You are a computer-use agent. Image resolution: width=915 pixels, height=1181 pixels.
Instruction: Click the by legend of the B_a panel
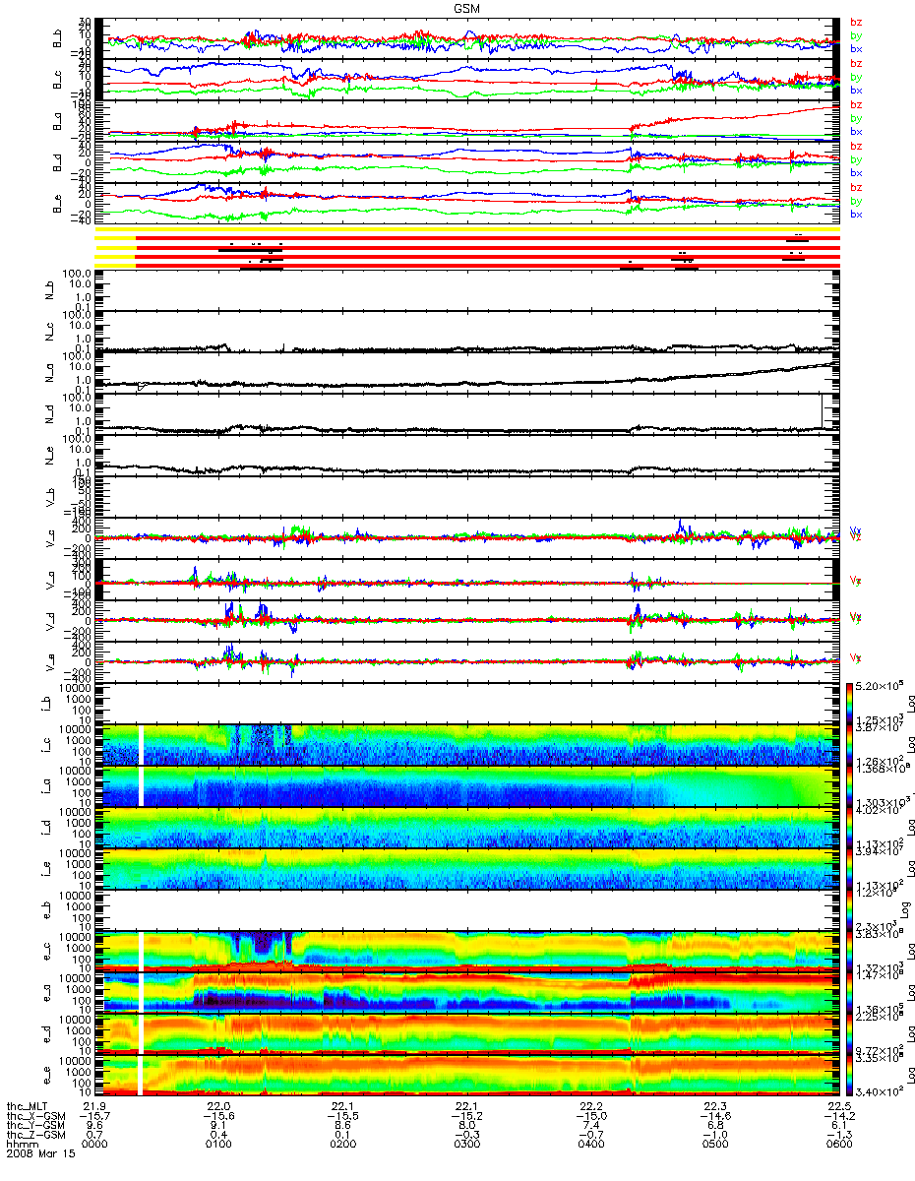pyautogui.click(x=856, y=118)
